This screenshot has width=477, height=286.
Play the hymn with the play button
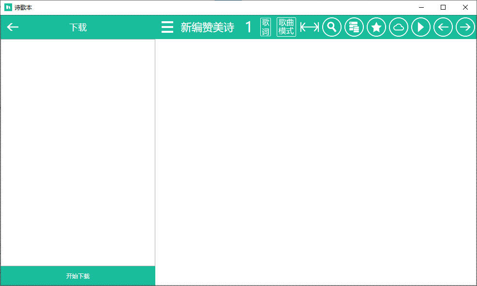coord(421,27)
